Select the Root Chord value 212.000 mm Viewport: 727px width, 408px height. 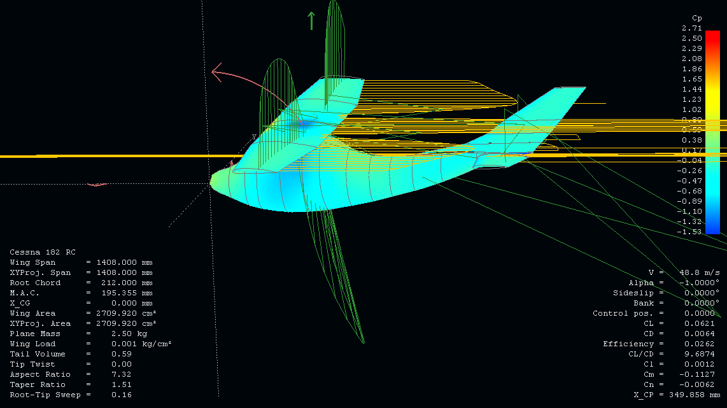pos(127,283)
